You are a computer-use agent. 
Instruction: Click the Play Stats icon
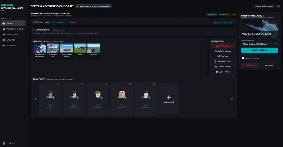[218, 56]
